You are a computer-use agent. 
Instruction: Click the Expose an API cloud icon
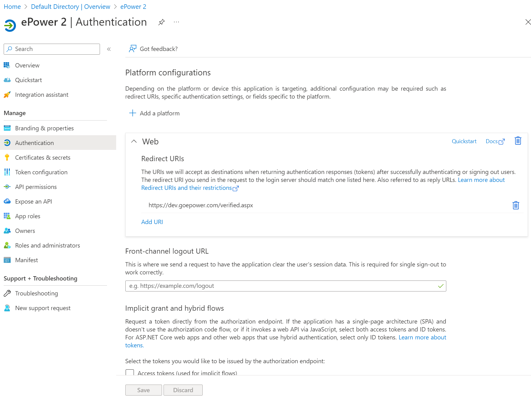coord(7,201)
